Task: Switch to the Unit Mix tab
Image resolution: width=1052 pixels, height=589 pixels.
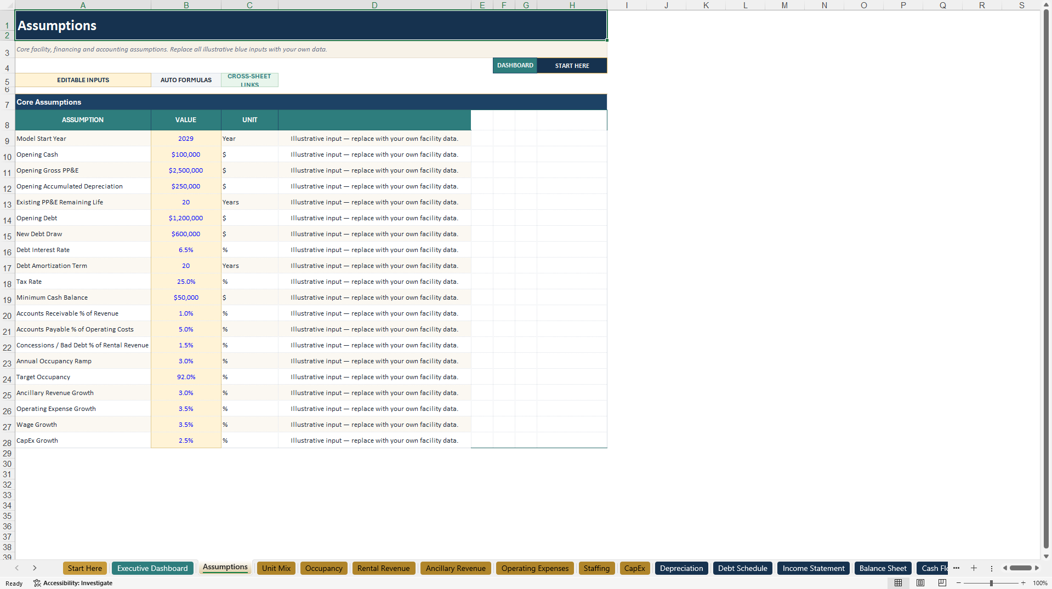Action: coord(276,568)
